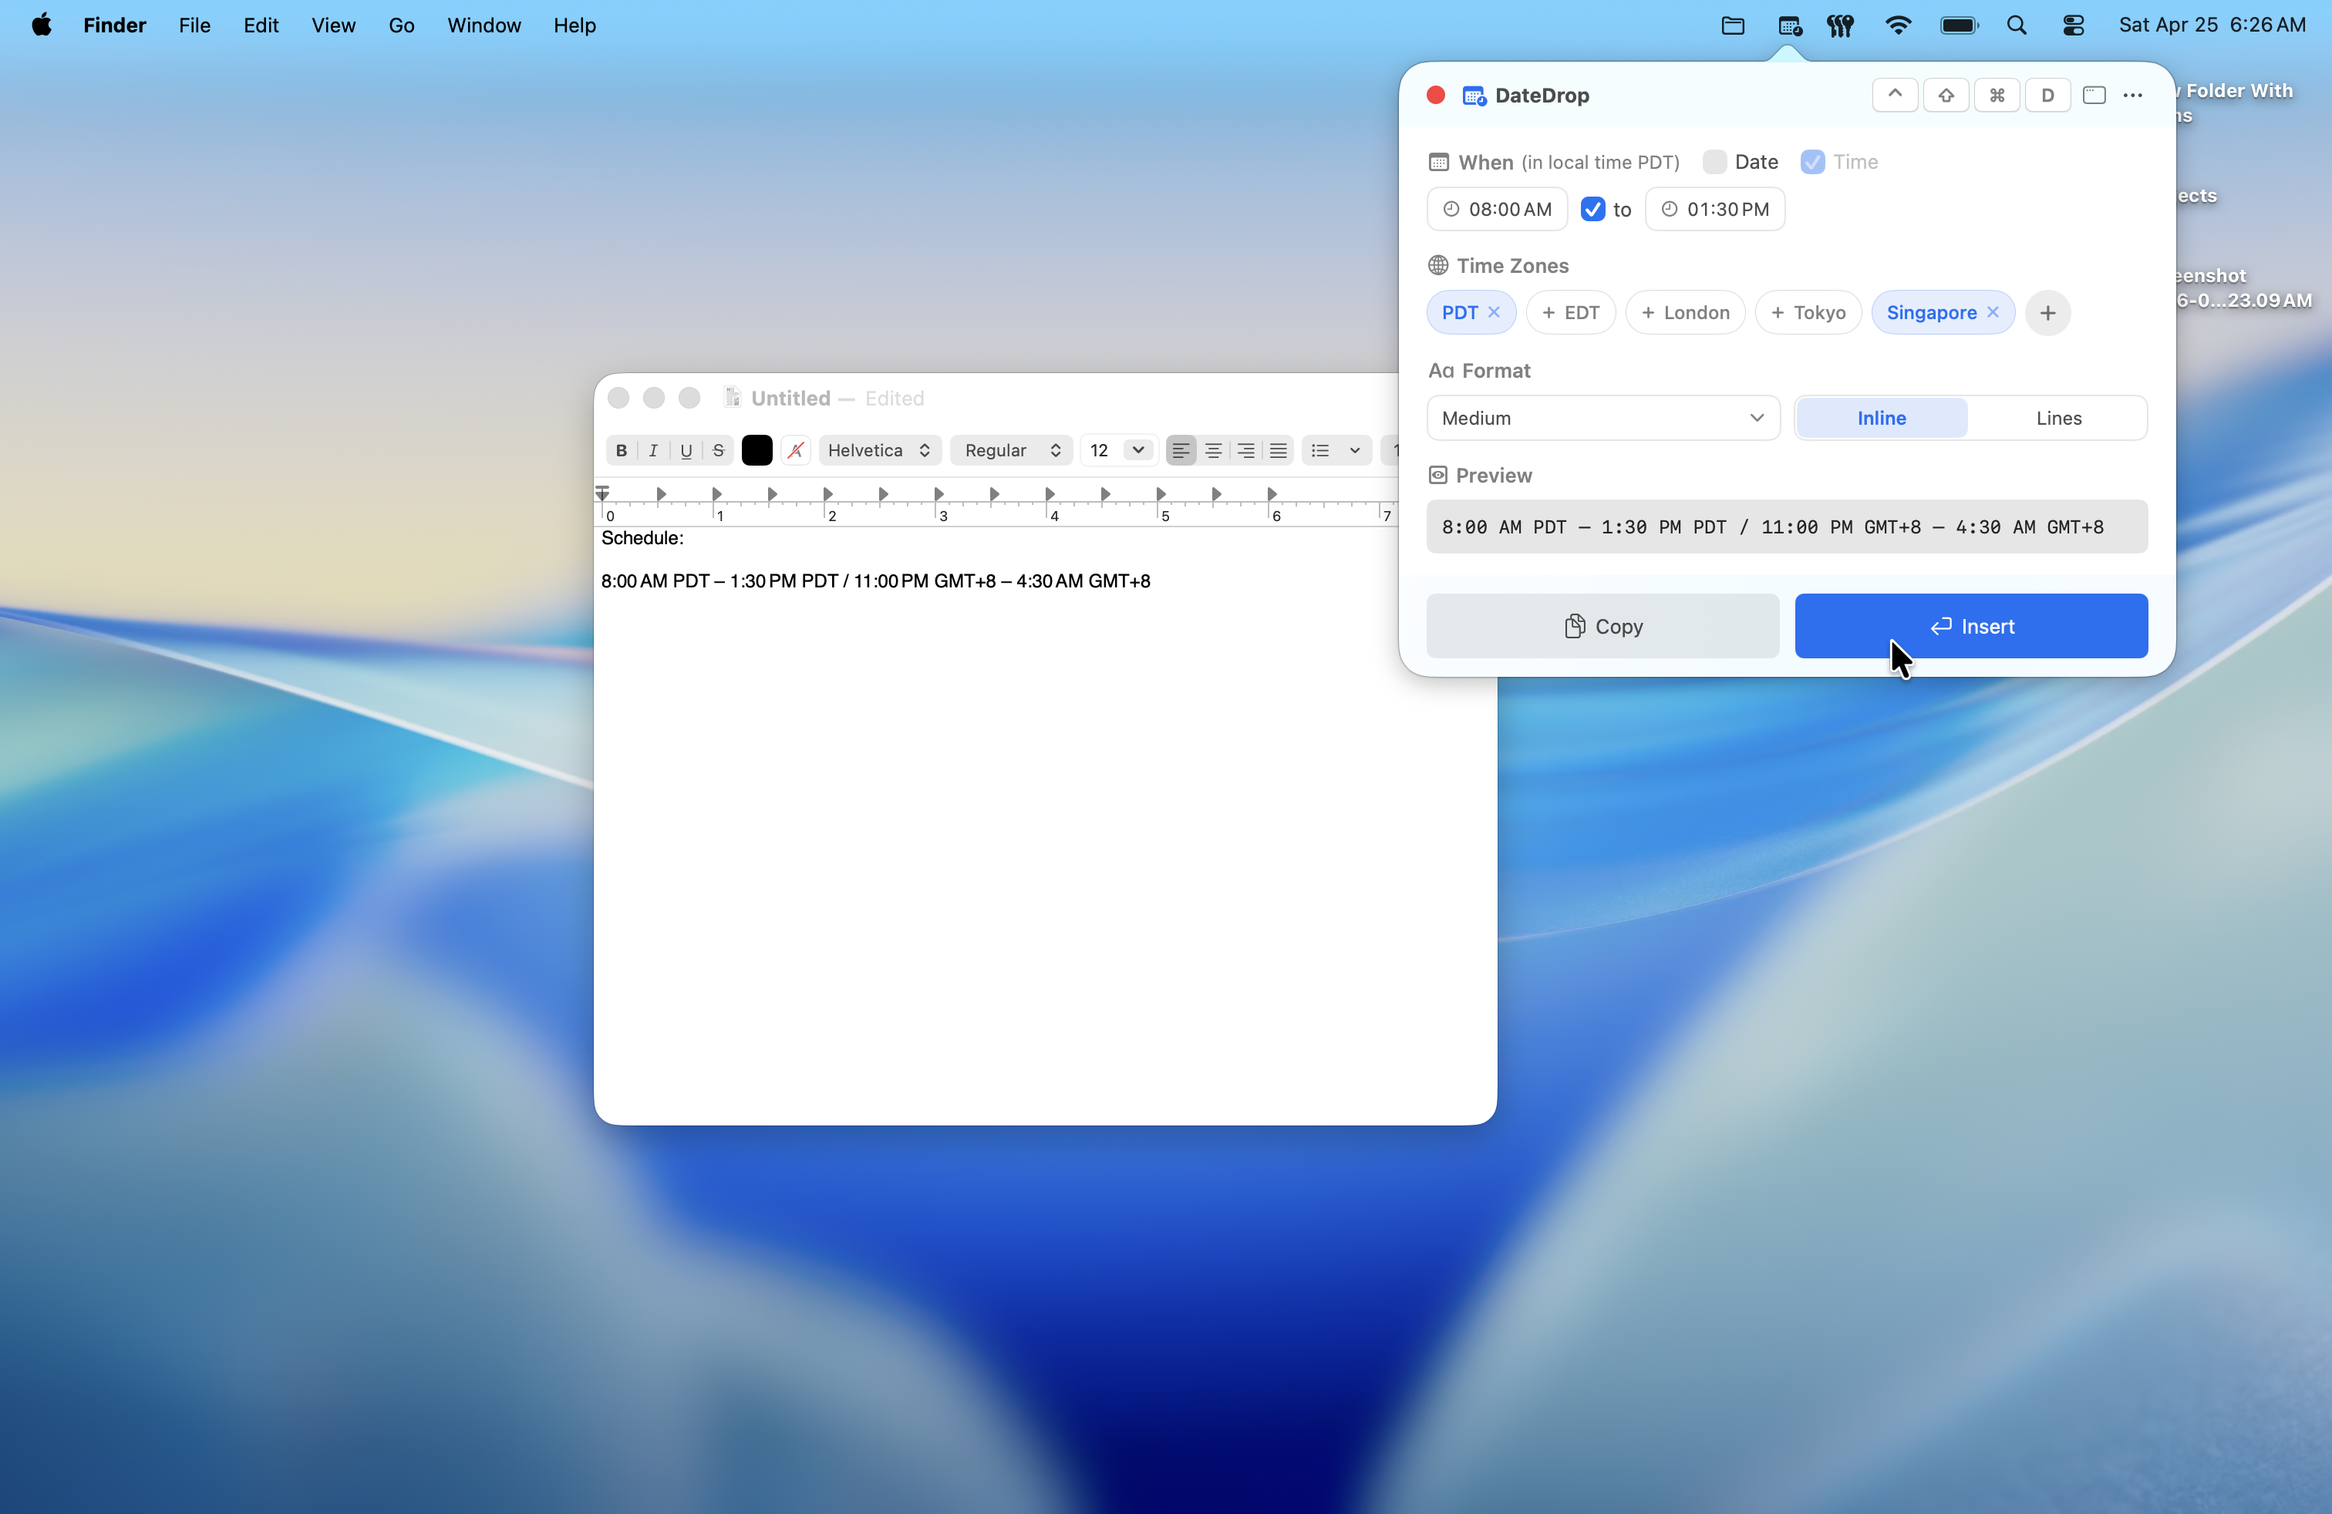Remove Singapore from the time zones list
The image size is (2332, 1514).
(x=1994, y=312)
